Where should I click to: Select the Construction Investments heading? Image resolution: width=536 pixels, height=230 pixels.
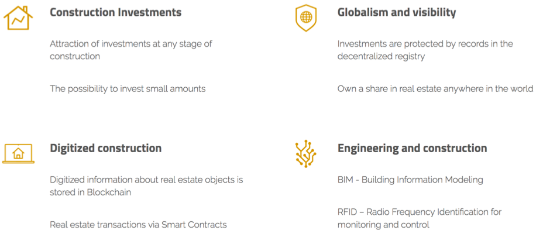tap(115, 13)
